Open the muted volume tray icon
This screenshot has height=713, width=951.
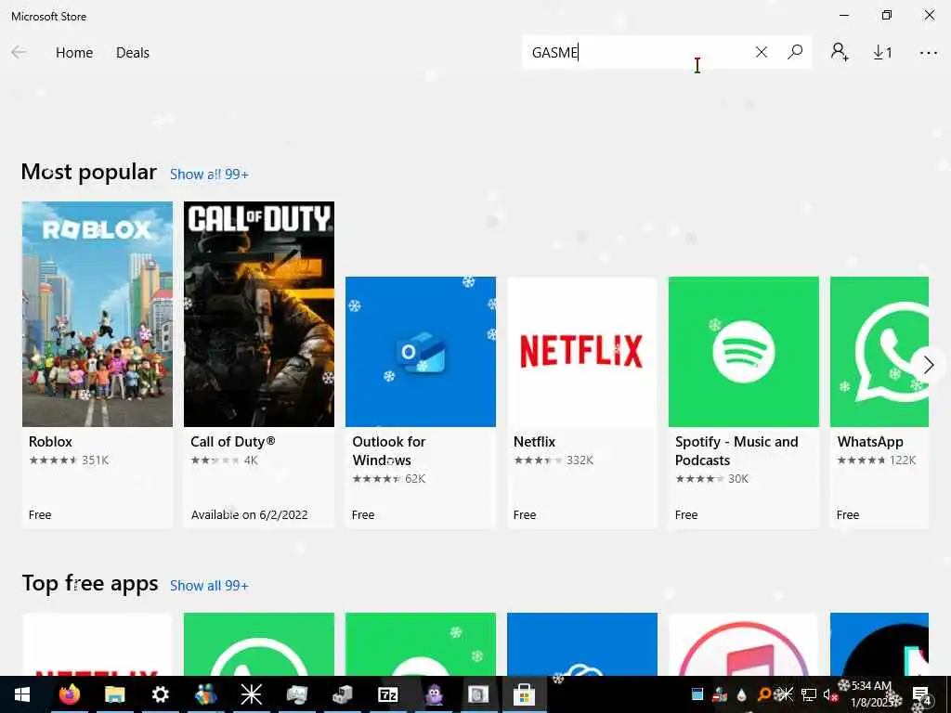tap(829, 694)
